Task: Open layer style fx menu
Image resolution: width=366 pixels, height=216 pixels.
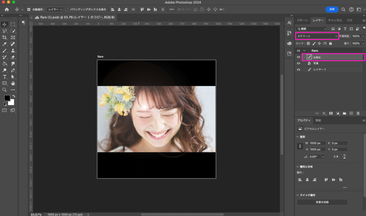Action: click(324, 113)
